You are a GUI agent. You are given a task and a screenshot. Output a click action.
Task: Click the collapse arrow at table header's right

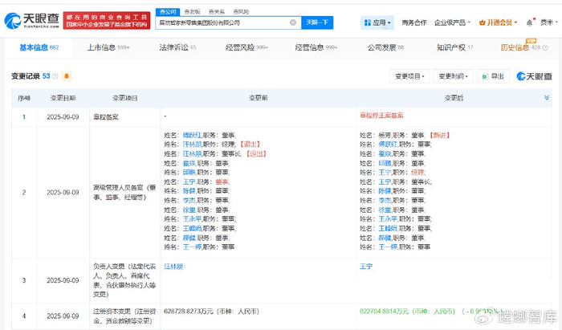tap(549, 98)
